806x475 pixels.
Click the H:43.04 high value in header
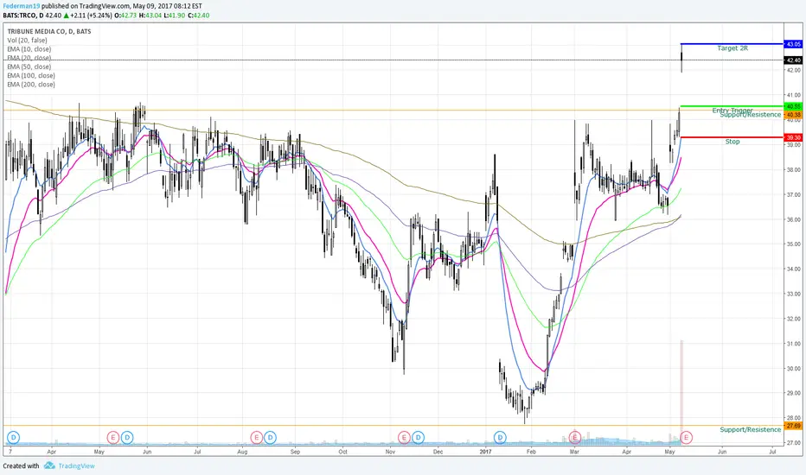[150, 16]
